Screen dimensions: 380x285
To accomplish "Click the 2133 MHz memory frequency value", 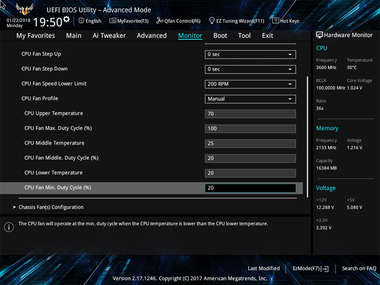I will (x=326, y=148).
